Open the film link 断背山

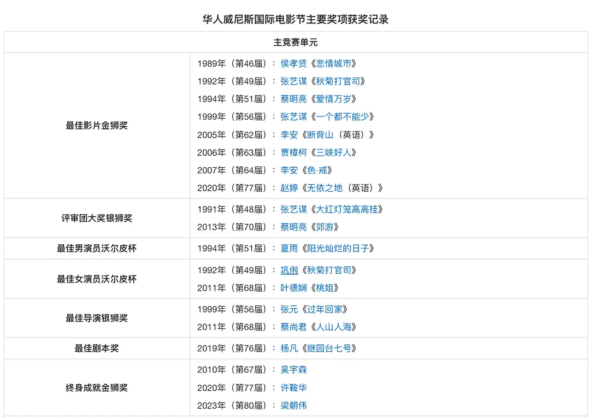click(320, 135)
